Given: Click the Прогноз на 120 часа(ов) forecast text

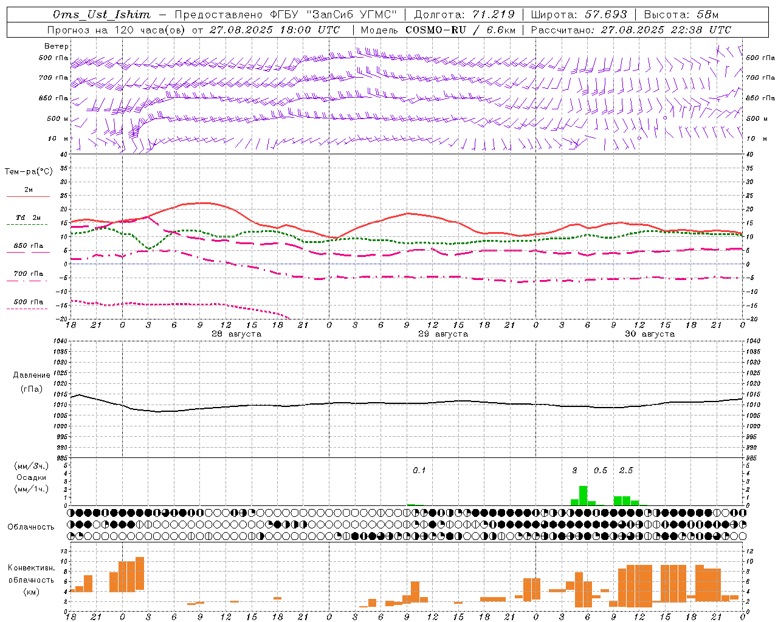Looking at the screenshot, I should coord(117,30).
